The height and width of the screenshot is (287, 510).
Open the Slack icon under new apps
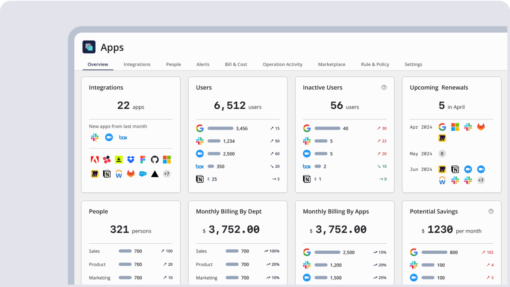point(94,138)
